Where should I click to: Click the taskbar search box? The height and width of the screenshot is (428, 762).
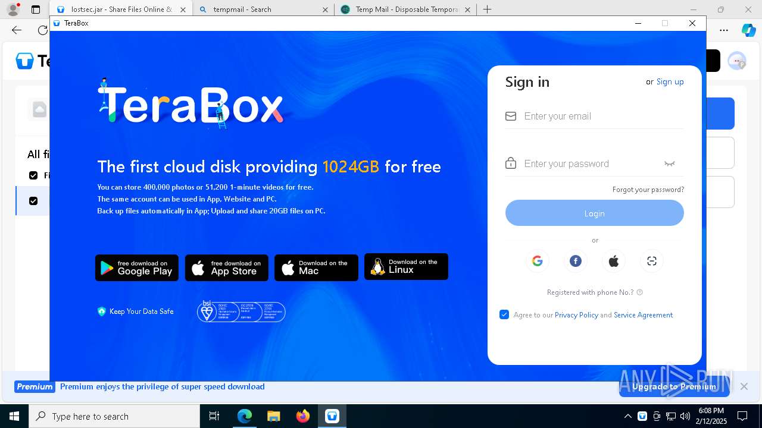coord(114,416)
